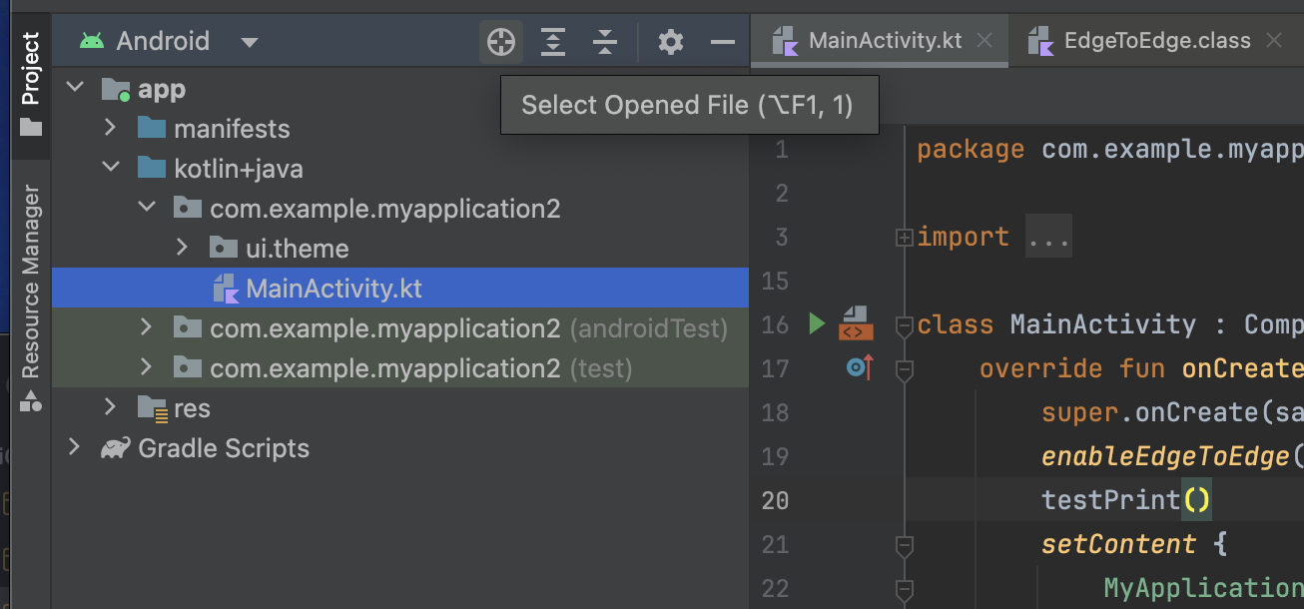Open the Project panel options gear
The width and height of the screenshot is (1304, 609).
click(669, 41)
